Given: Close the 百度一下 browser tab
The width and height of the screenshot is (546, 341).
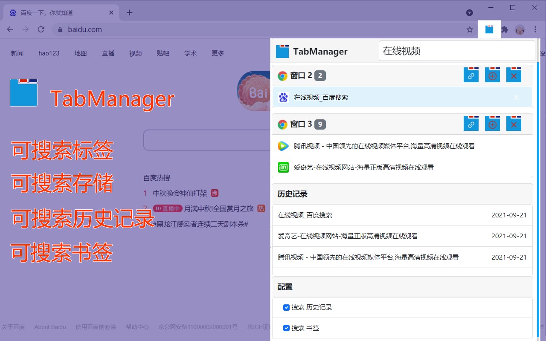Looking at the screenshot, I should click(112, 13).
